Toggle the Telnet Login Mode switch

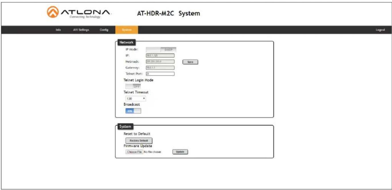coord(133,86)
